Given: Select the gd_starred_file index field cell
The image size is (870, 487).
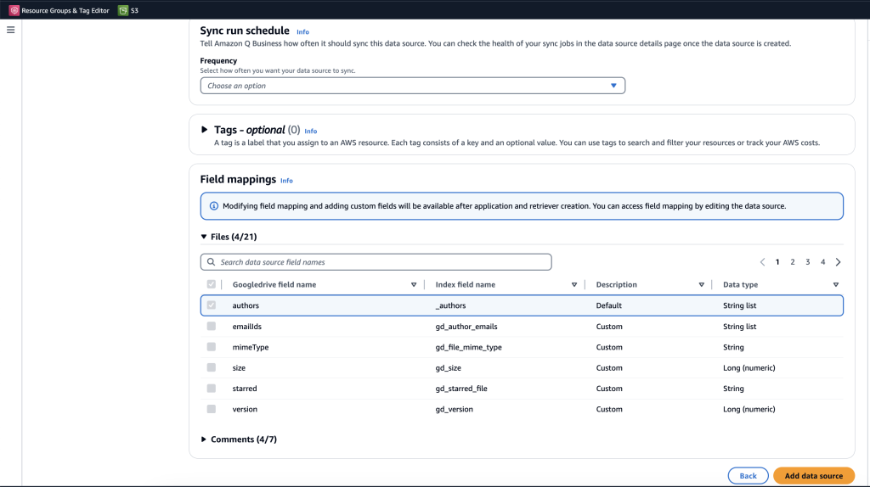Looking at the screenshot, I should 461,389.
